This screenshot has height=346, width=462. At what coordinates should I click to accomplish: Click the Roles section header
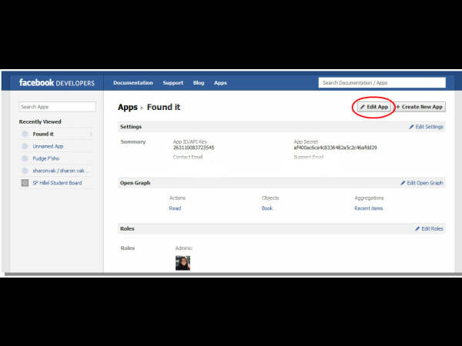[x=127, y=228]
